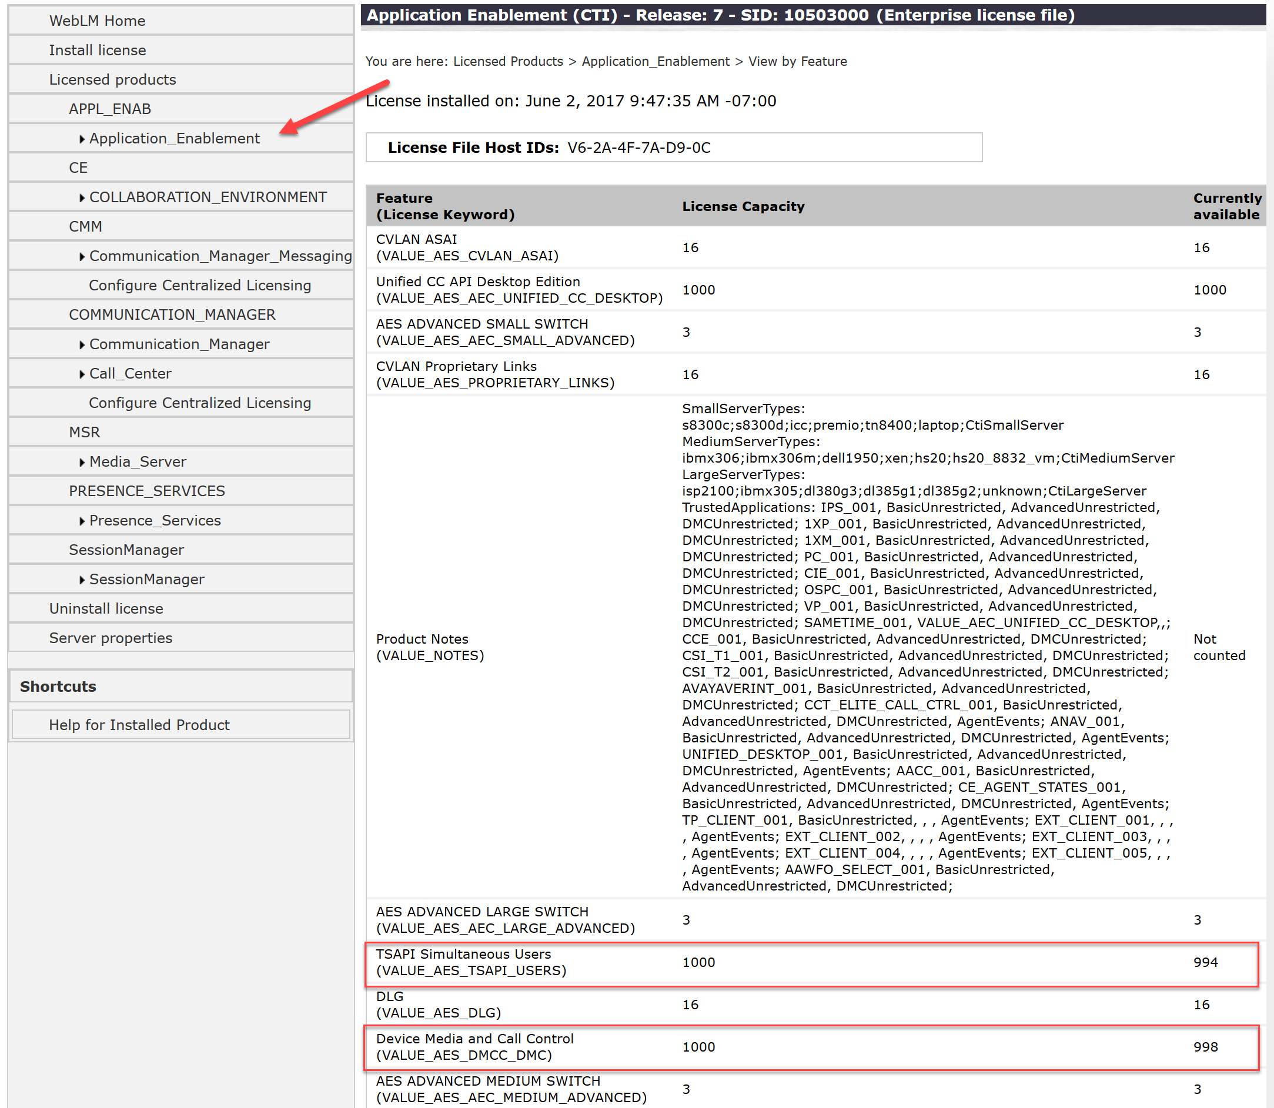The height and width of the screenshot is (1108, 1274).
Task: Click the License File Host IDs value
Action: point(639,147)
